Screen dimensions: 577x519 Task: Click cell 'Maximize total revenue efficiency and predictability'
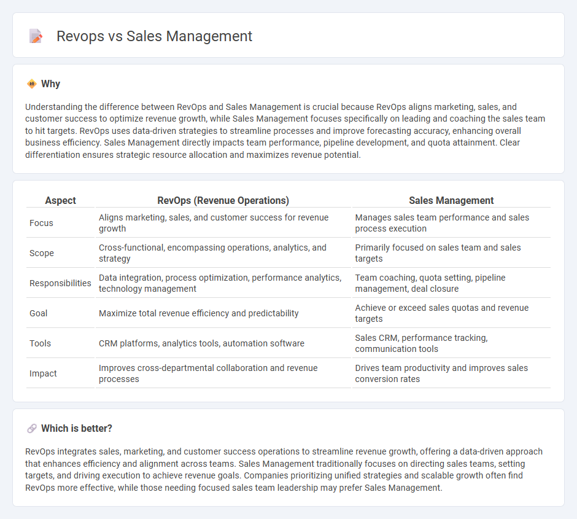point(223,313)
